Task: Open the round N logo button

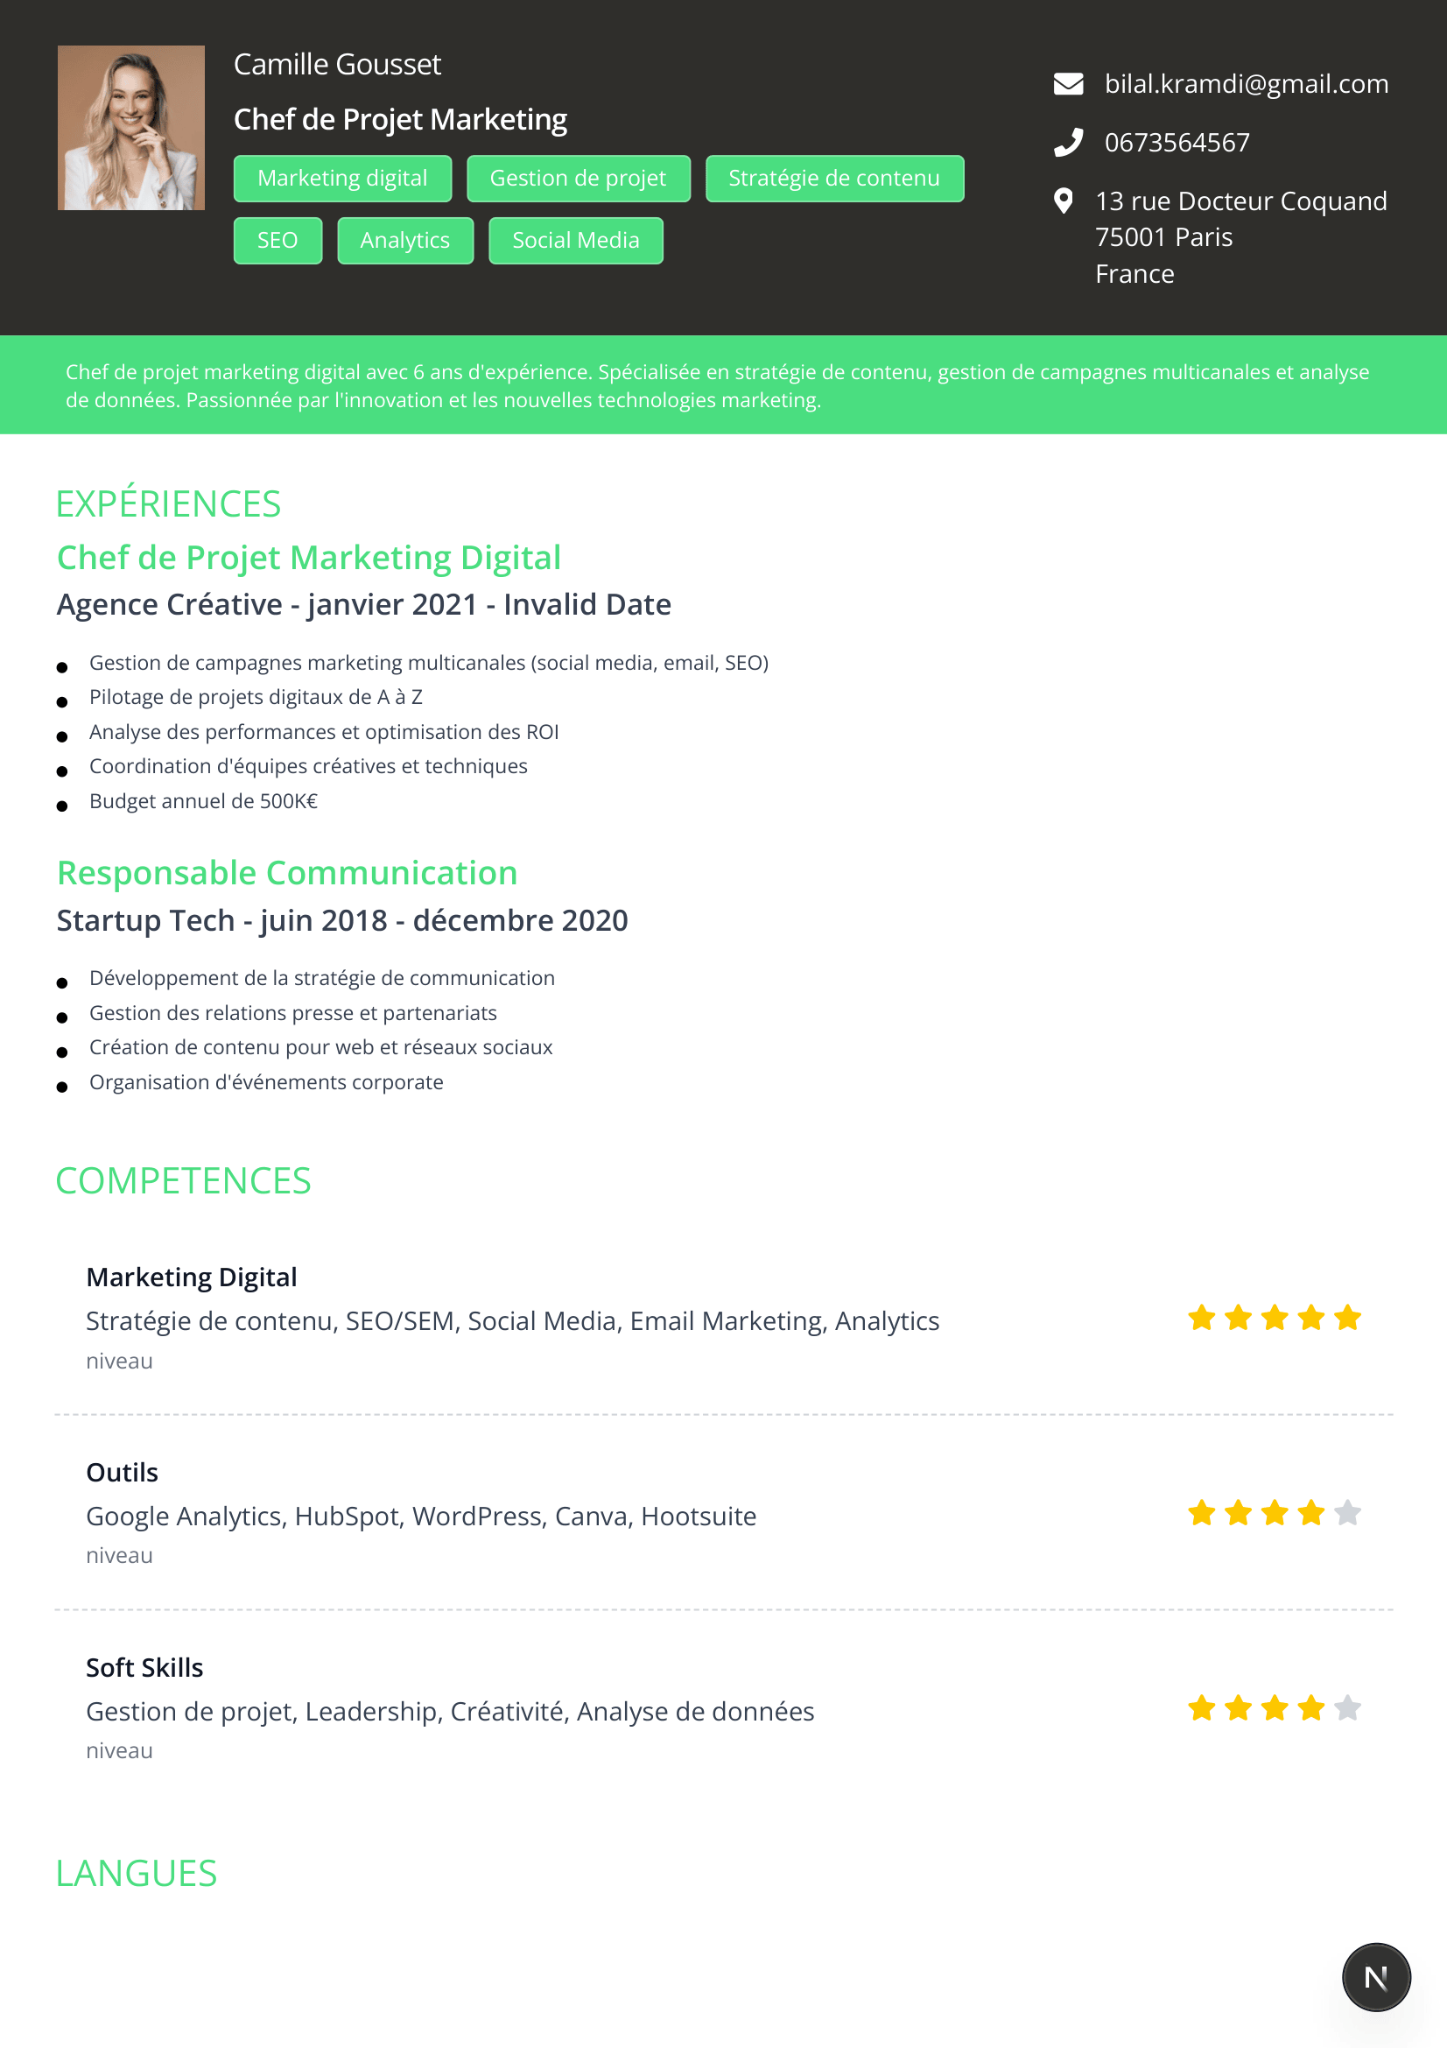Action: click(x=1376, y=1978)
